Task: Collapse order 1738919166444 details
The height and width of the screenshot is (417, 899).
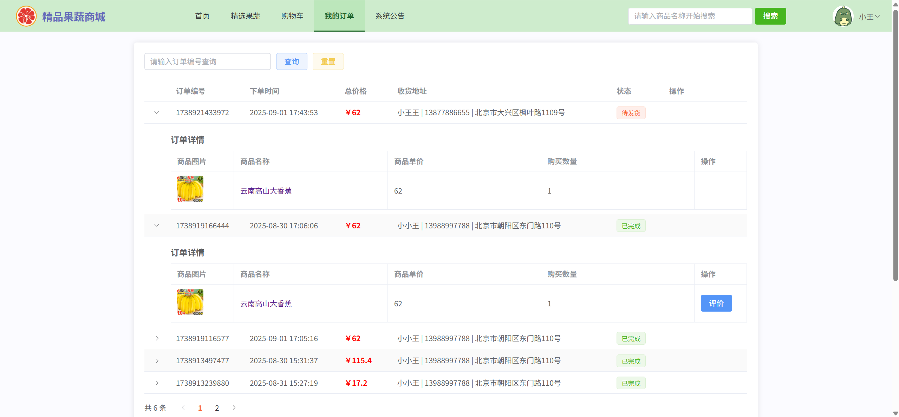Action: 157,226
